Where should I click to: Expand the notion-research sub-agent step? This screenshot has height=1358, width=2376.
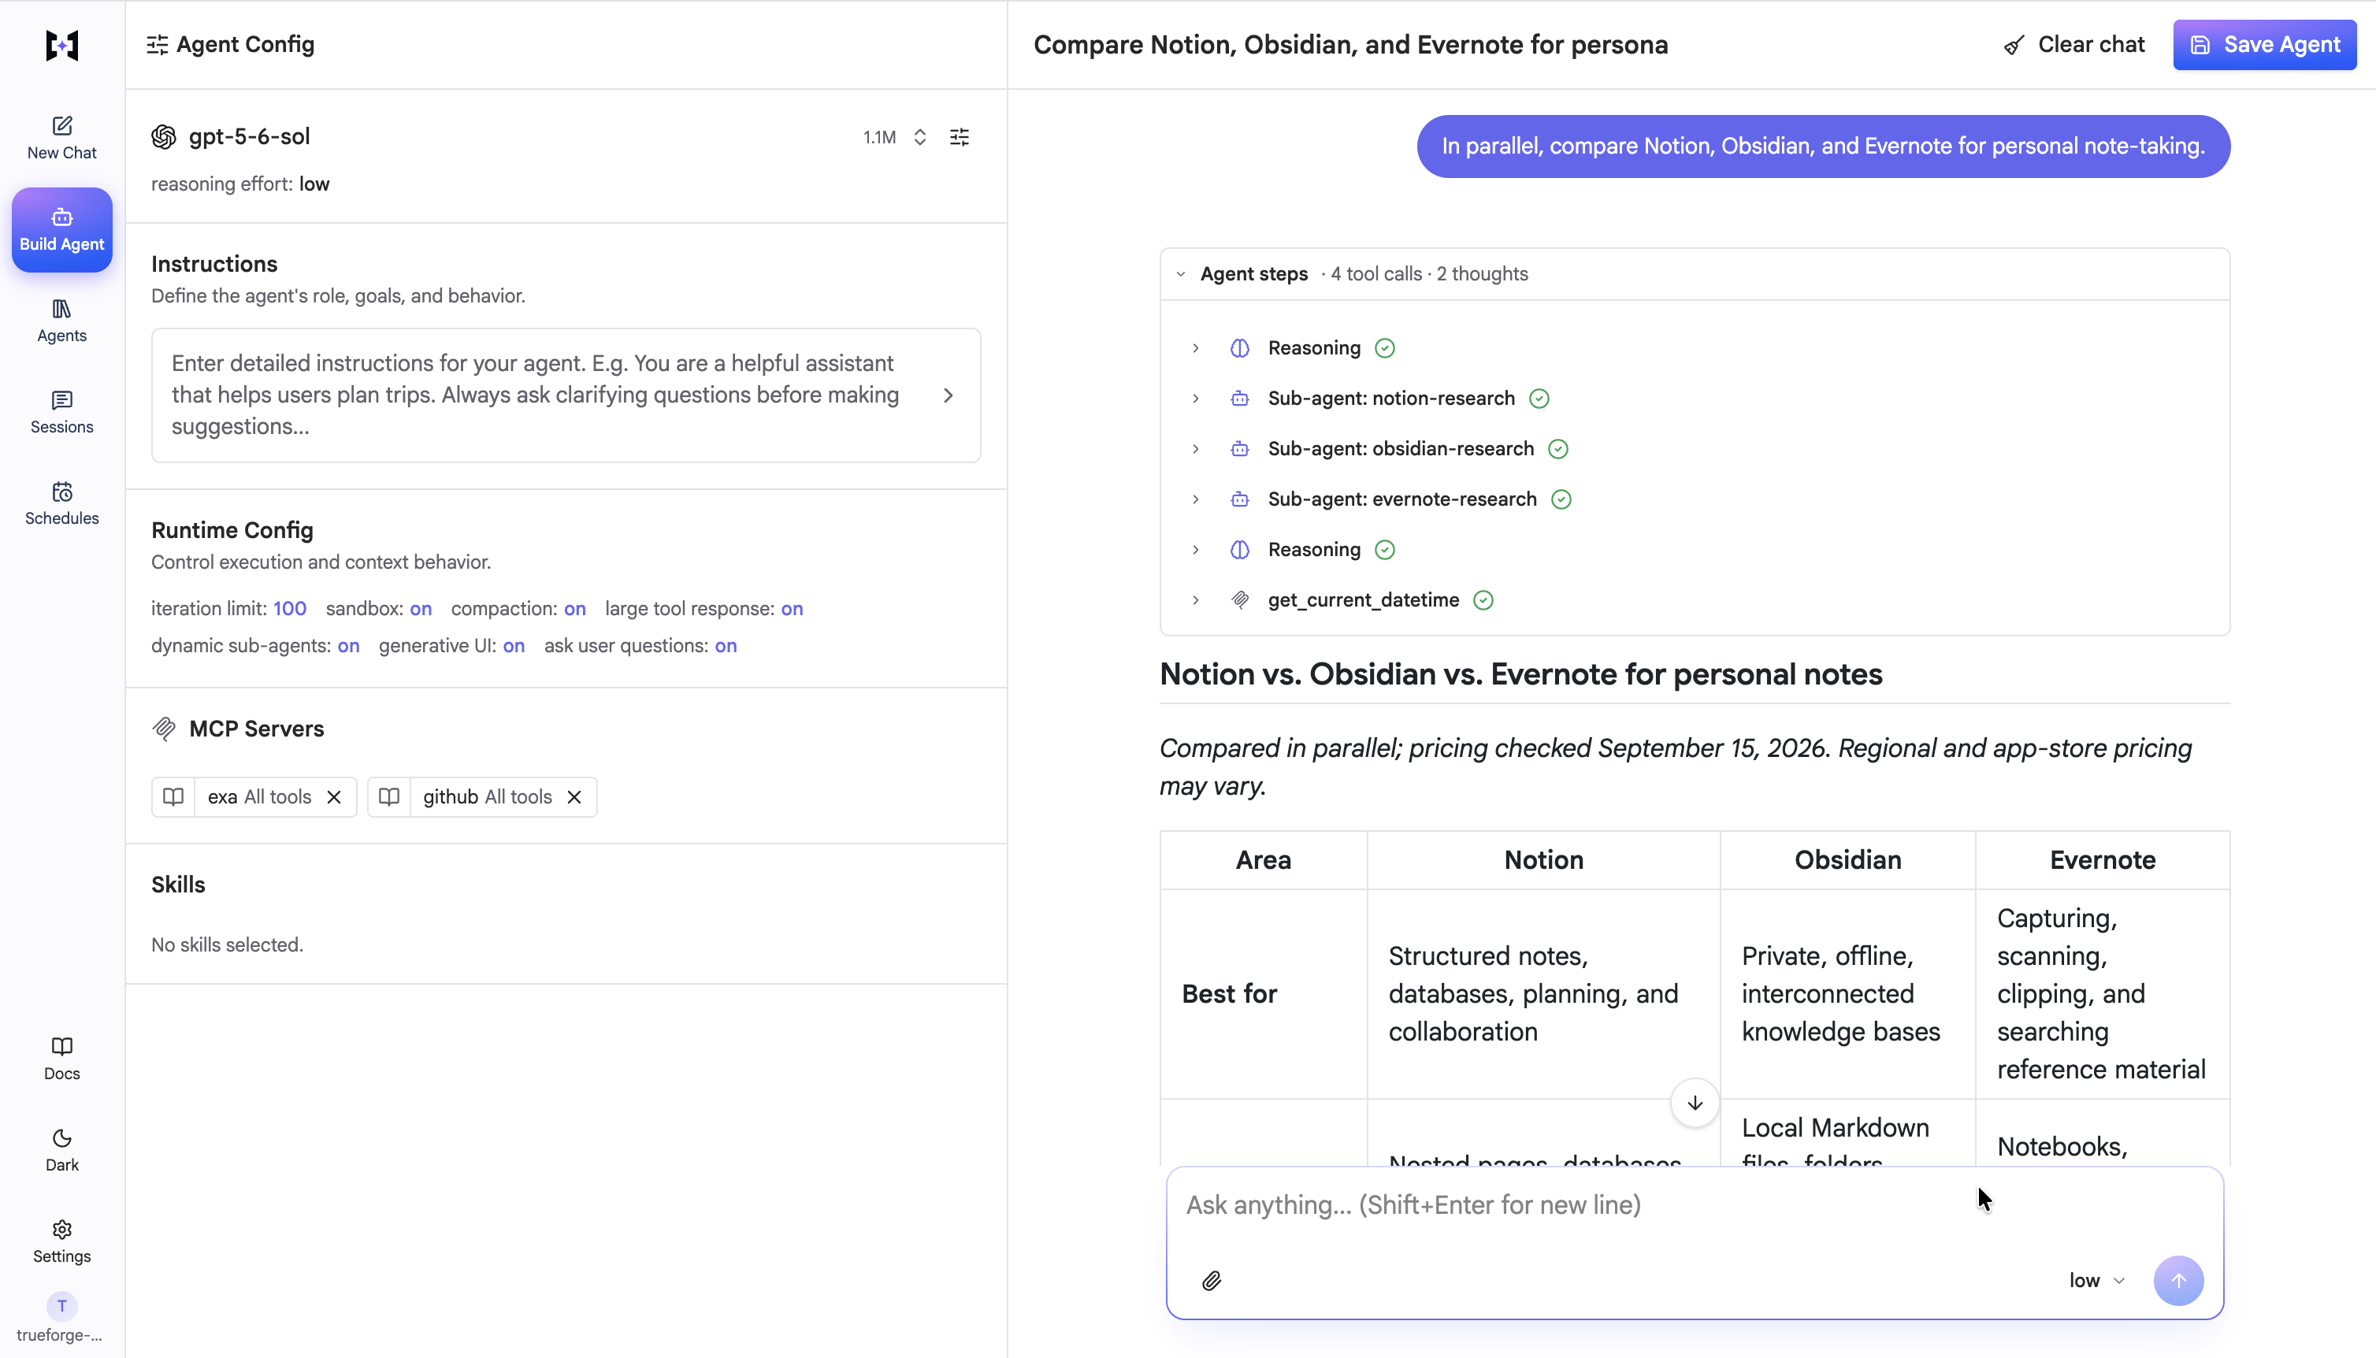pos(1195,399)
